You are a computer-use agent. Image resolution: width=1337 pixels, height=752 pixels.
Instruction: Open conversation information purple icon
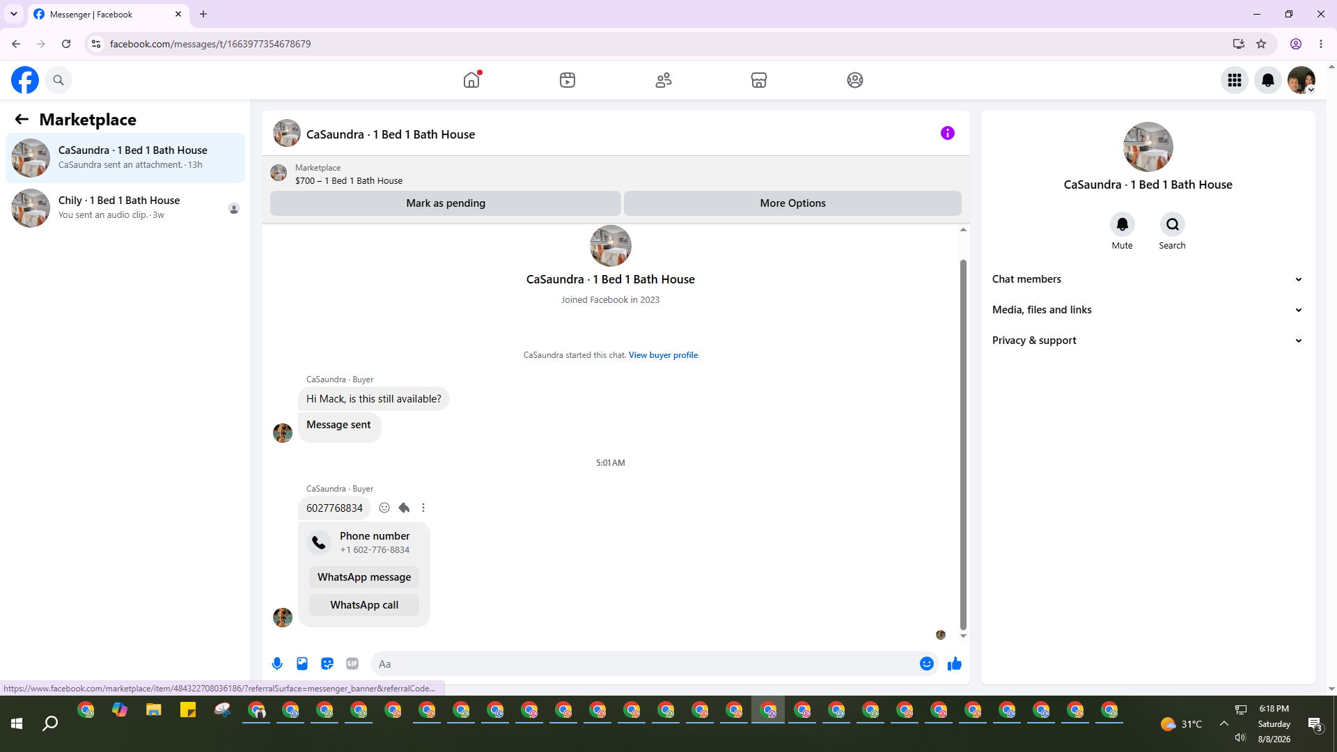coord(948,133)
